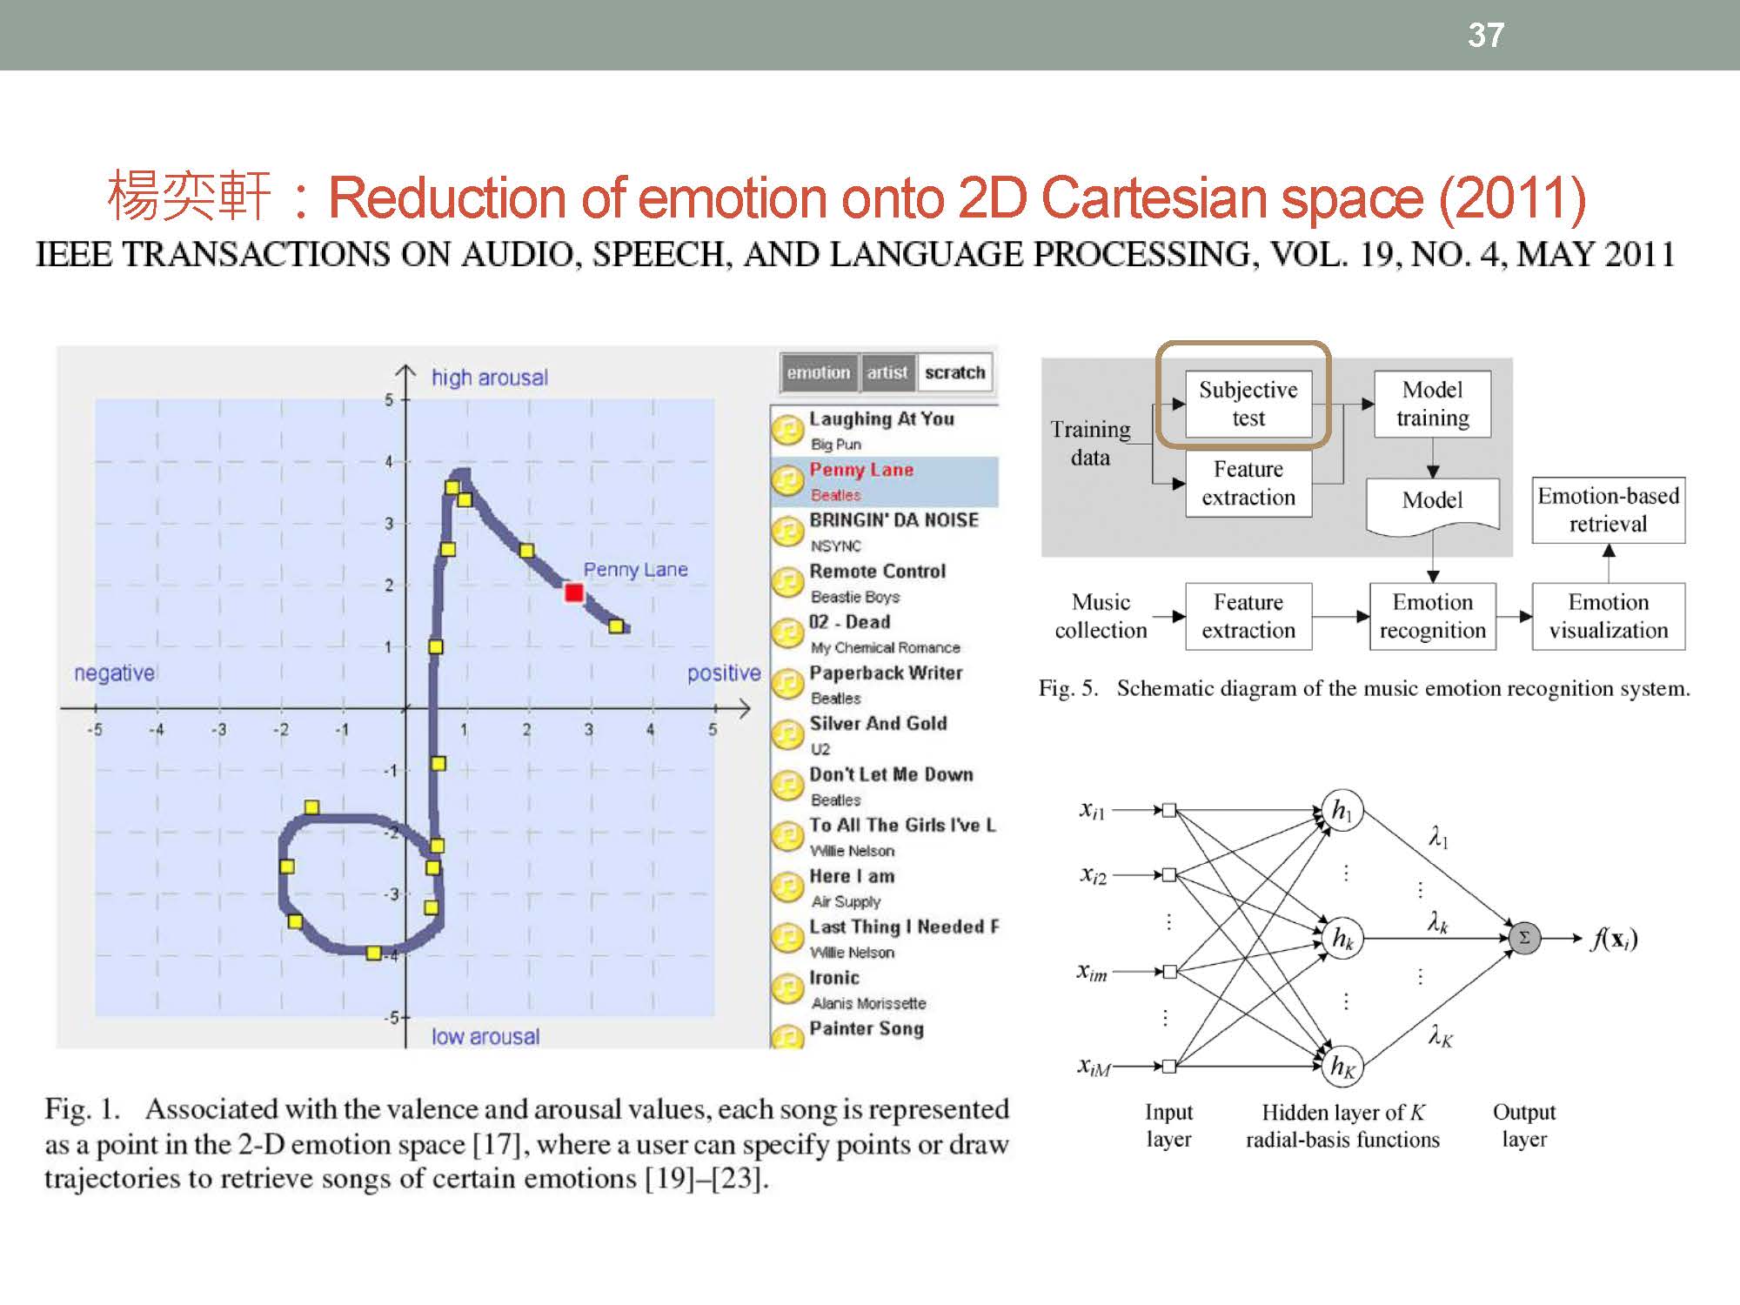Click the music icon beside Penny Lane
The height and width of the screenshot is (1305, 1740).
(787, 480)
